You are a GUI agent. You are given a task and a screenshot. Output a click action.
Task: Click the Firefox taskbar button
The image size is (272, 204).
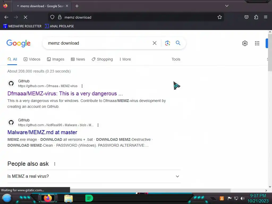point(48,198)
